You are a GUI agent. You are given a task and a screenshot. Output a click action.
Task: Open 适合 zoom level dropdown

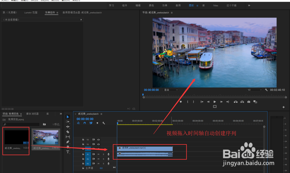point(171,90)
